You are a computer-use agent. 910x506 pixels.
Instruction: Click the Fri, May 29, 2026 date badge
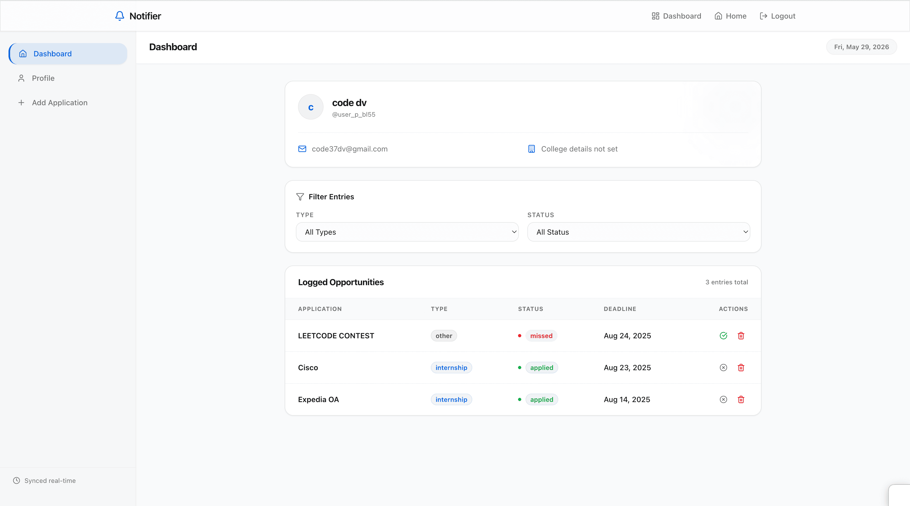click(x=861, y=47)
